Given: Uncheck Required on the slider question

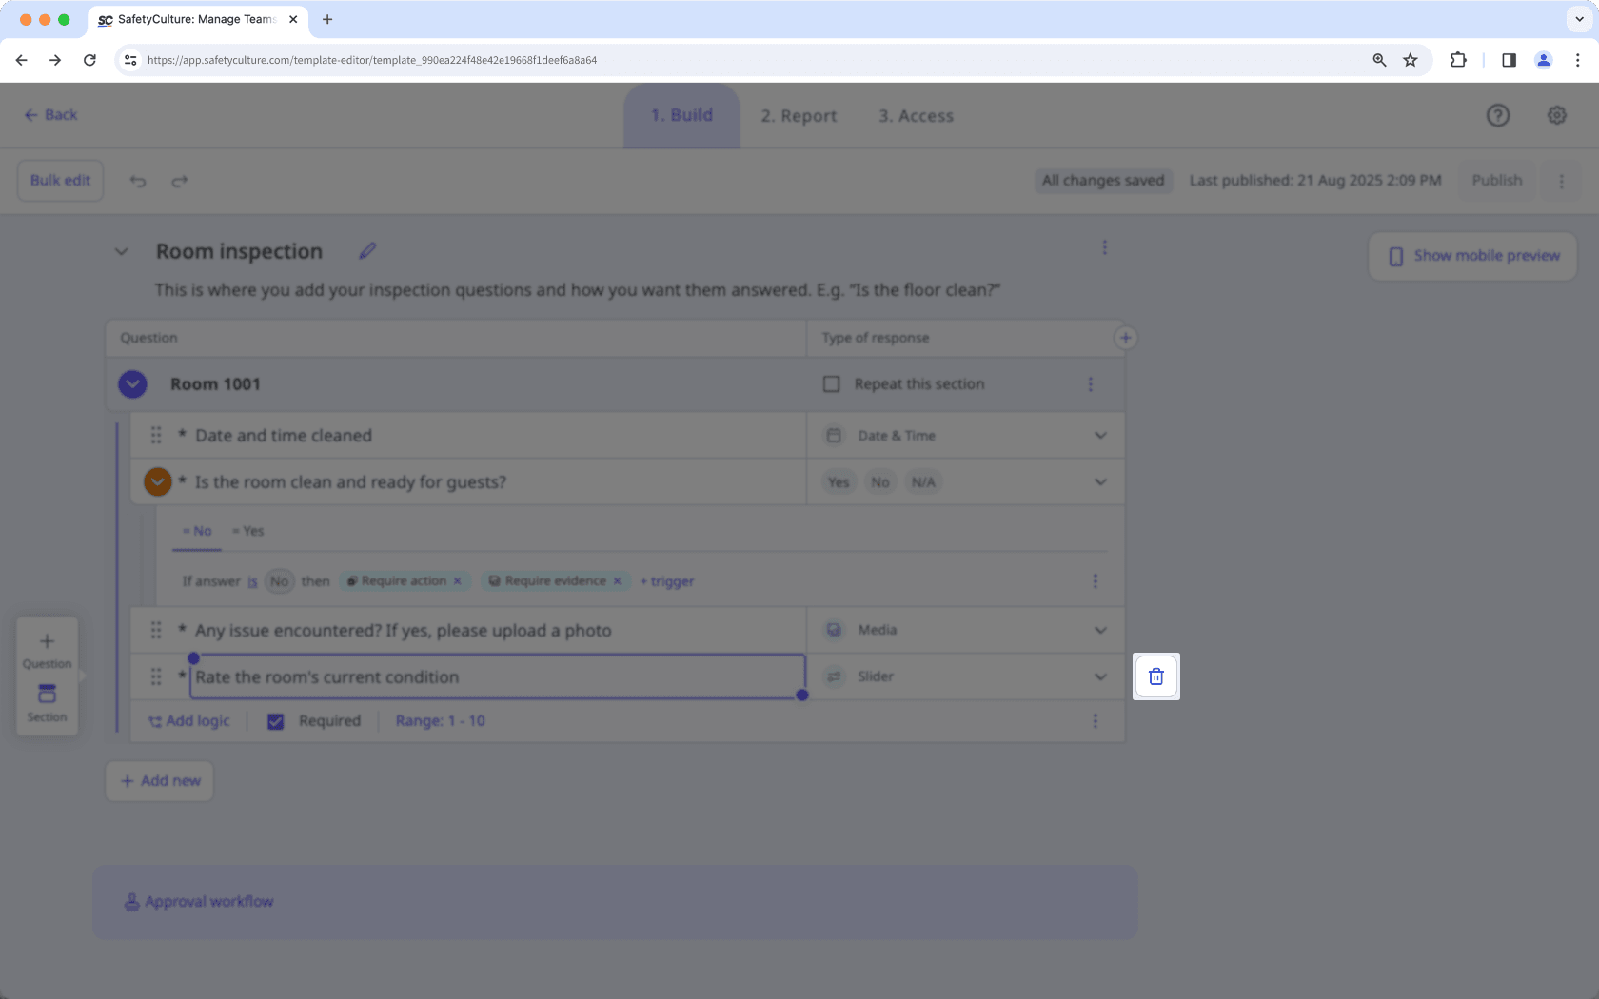Looking at the screenshot, I should click(276, 721).
